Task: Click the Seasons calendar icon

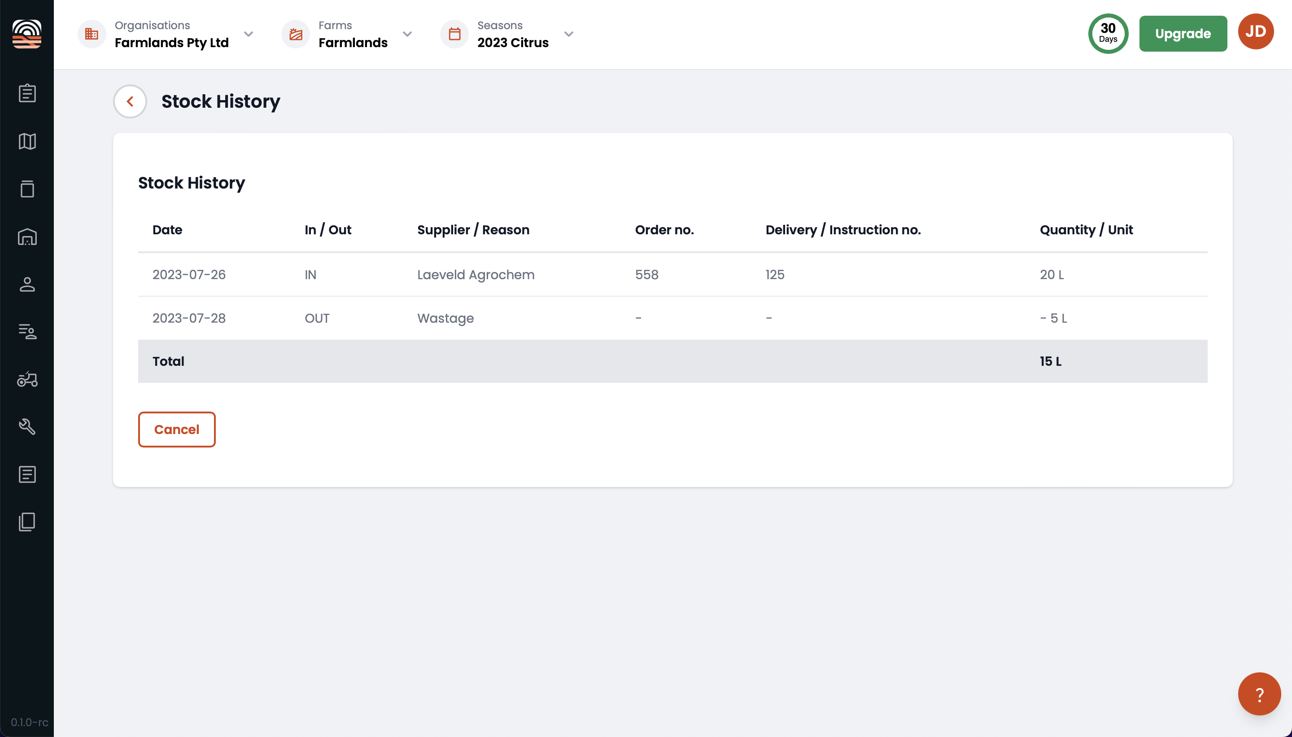Action: click(454, 34)
